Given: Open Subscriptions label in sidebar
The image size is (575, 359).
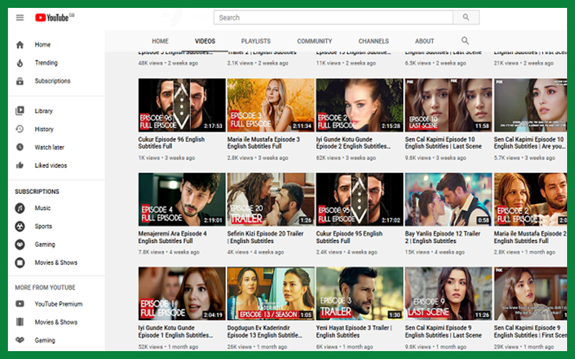Looking at the screenshot, I should tap(52, 81).
